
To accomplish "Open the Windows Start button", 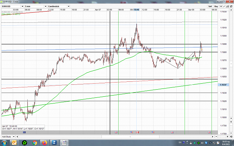I will click(x=4, y=143).
